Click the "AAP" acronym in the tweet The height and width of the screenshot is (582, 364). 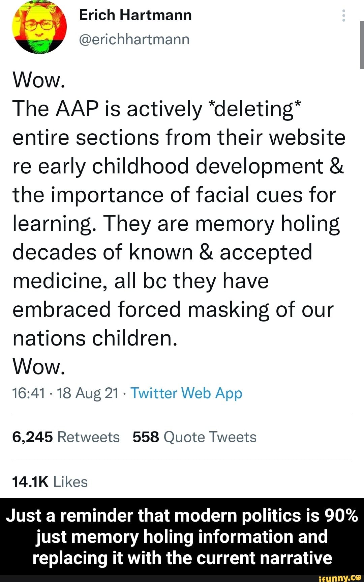(77, 109)
